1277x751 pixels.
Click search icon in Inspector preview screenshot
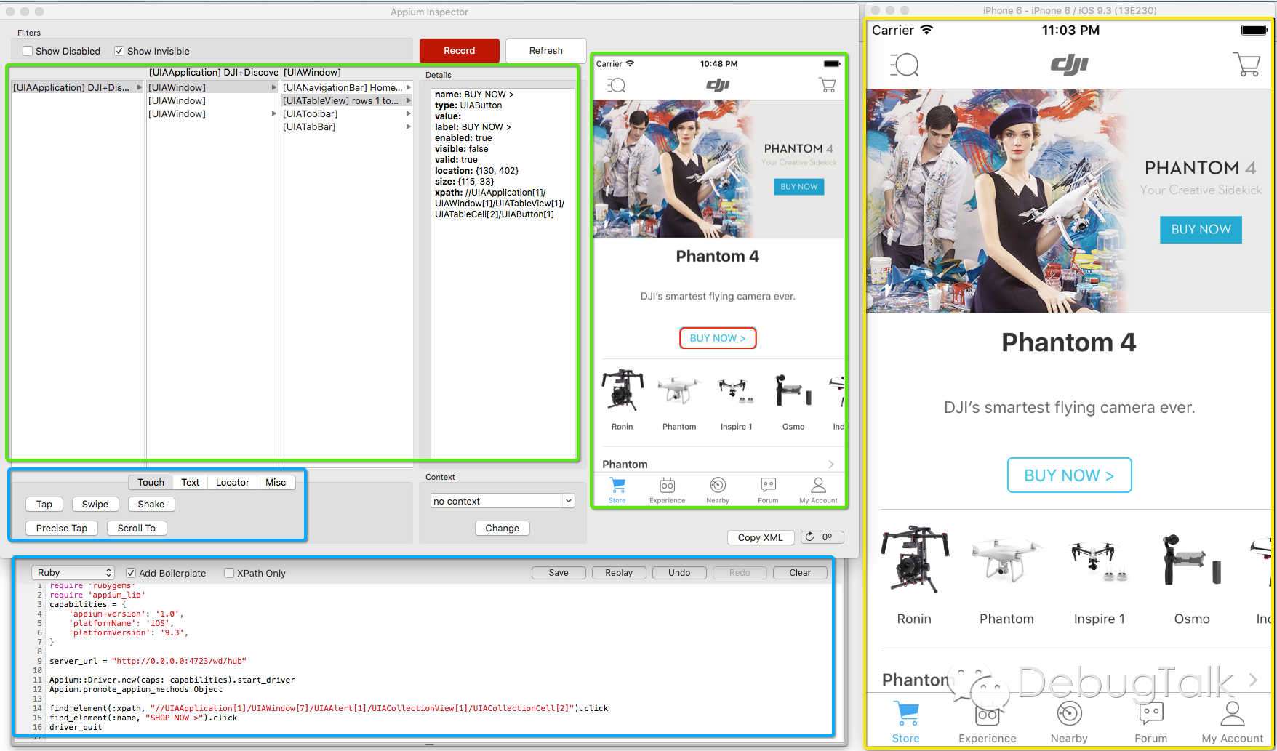click(x=616, y=85)
